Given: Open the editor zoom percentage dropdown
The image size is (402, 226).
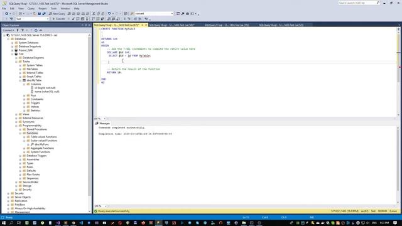Looking at the screenshot, I should click(105, 119).
